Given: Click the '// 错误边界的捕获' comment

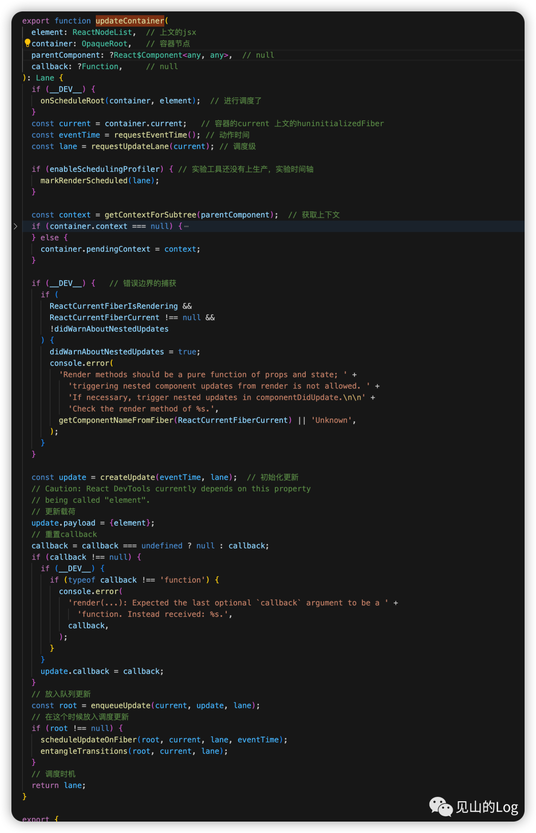Looking at the screenshot, I should coord(143,283).
